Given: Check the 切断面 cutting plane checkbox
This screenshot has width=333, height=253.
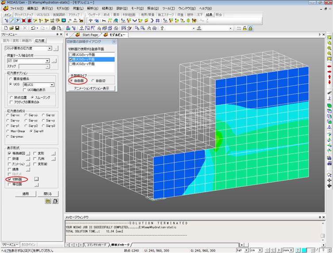Looking at the screenshot, I should coord(10,179).
